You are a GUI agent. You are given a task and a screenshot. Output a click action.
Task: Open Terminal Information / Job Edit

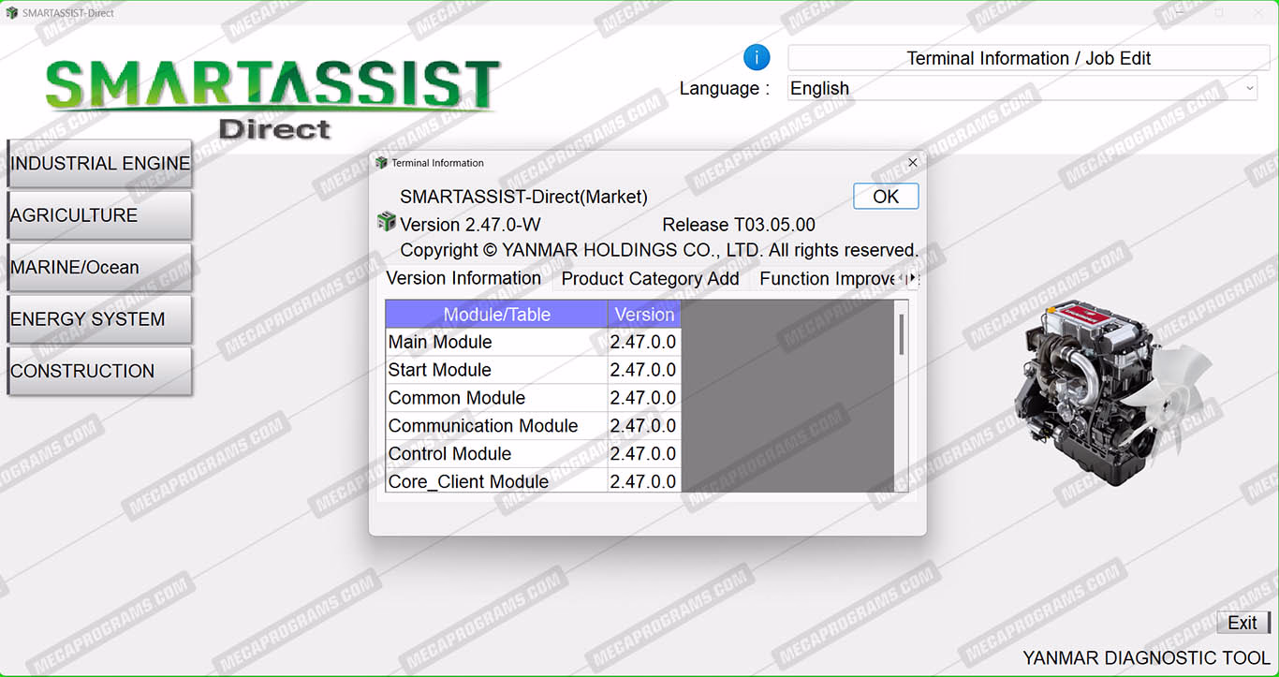[x=1028, y=58]
